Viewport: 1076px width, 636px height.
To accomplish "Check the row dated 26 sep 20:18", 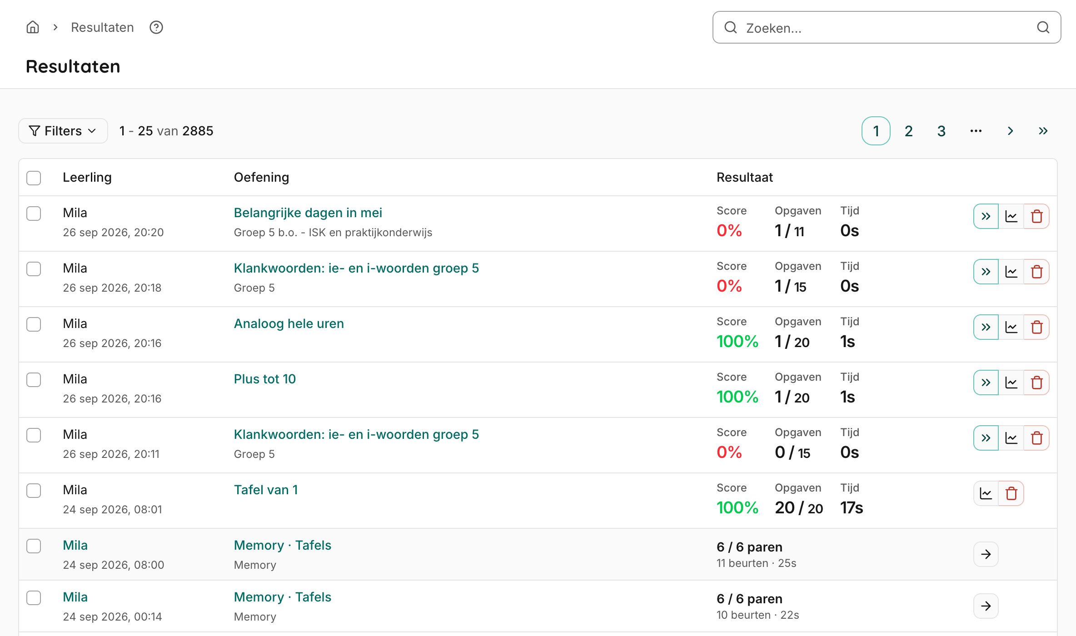I will click(x=34, y=269).
